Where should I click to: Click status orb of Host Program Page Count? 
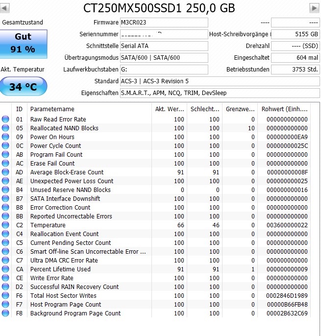(x=5, y=304)
